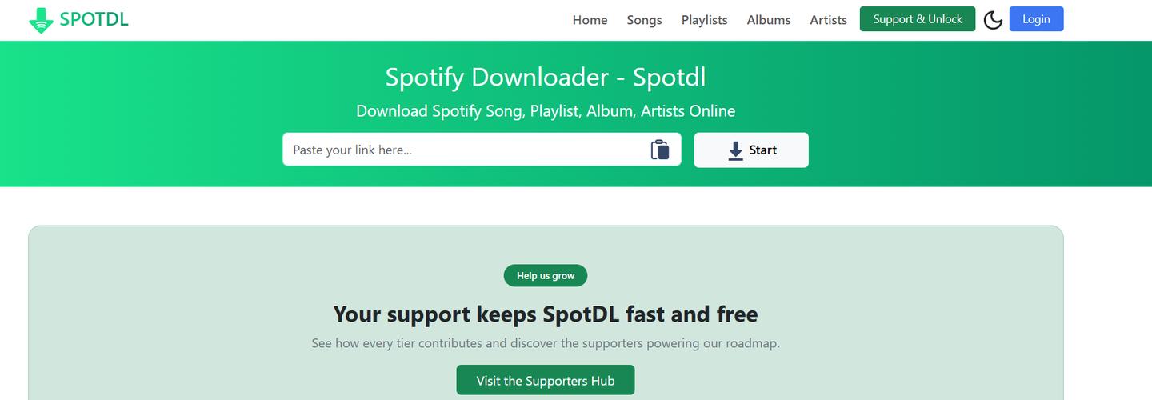Click the 'Spotify Downloader - Spotdl' title
This screenshot has width=1152, height=400.
click(x=546, y=77)
